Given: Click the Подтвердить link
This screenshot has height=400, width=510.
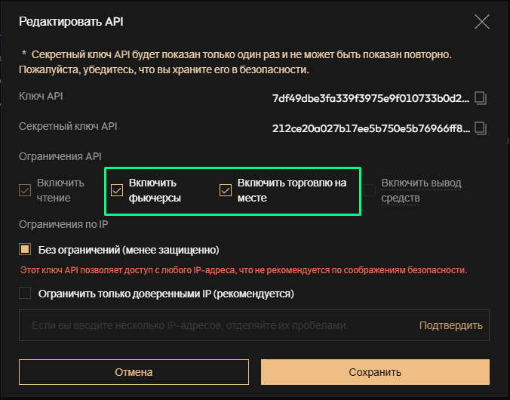Looking at the screenshot, I should (x=450, y=326).
